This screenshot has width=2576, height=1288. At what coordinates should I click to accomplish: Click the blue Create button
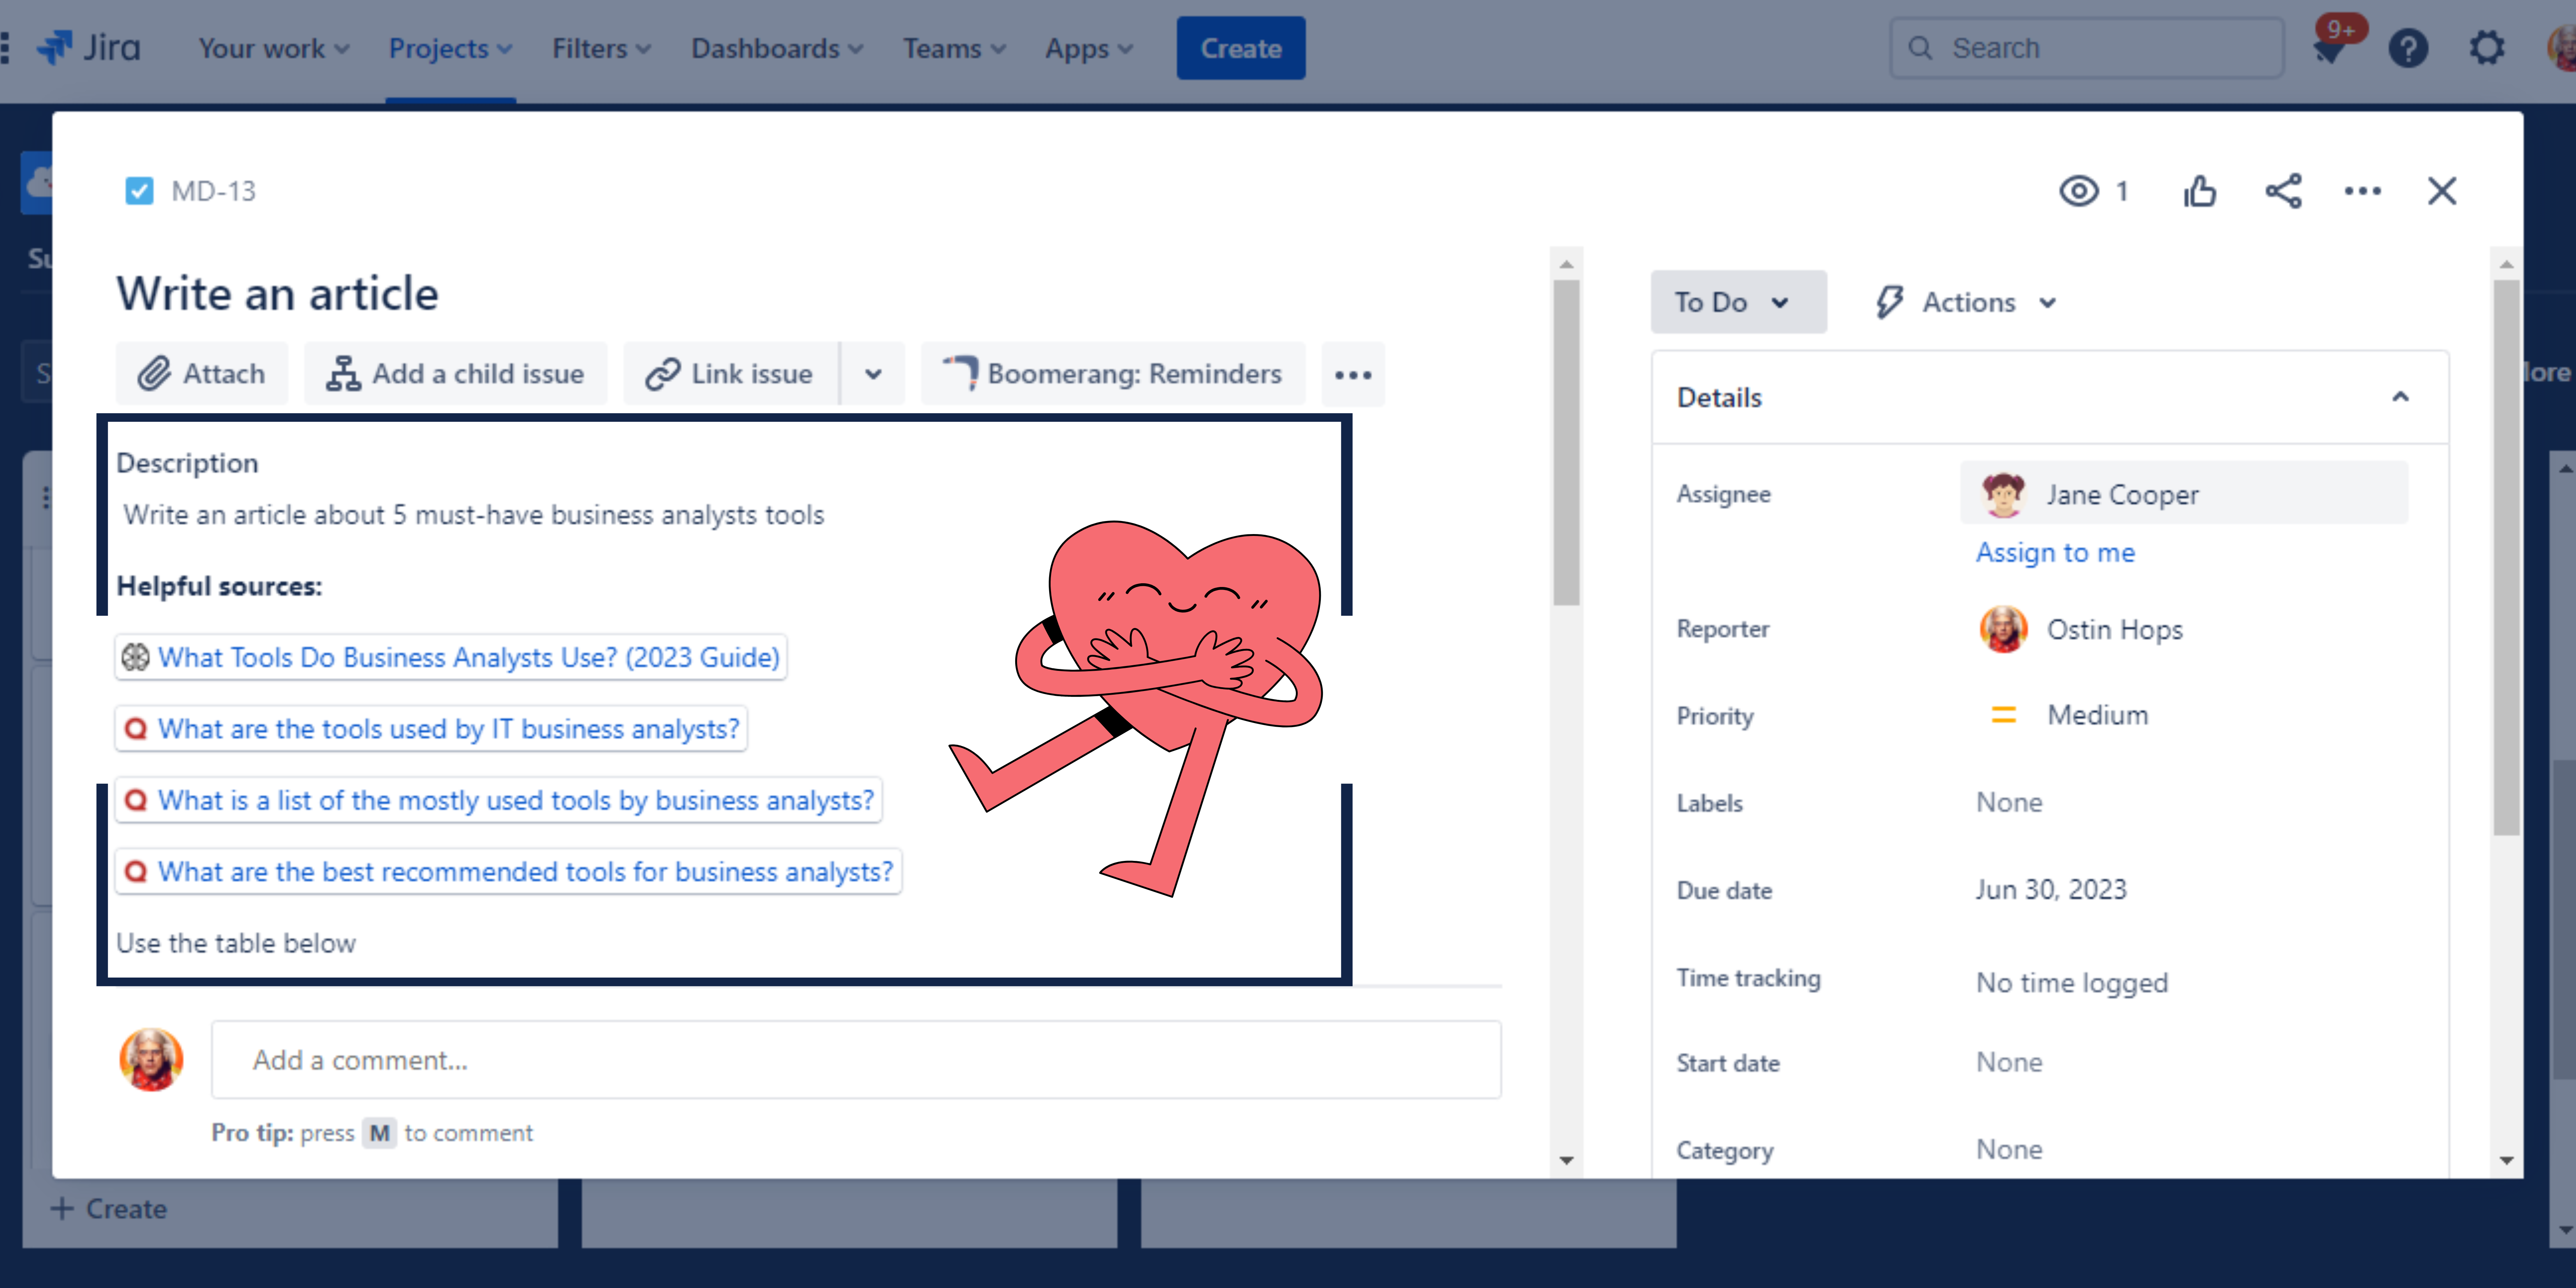[x=1241, y=48]
